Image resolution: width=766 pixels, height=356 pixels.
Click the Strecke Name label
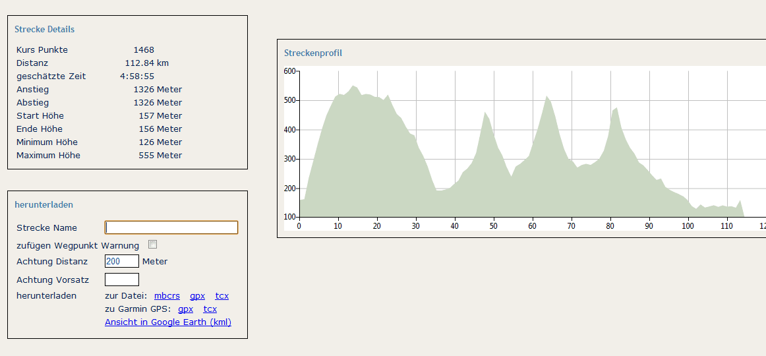[47, 228]
